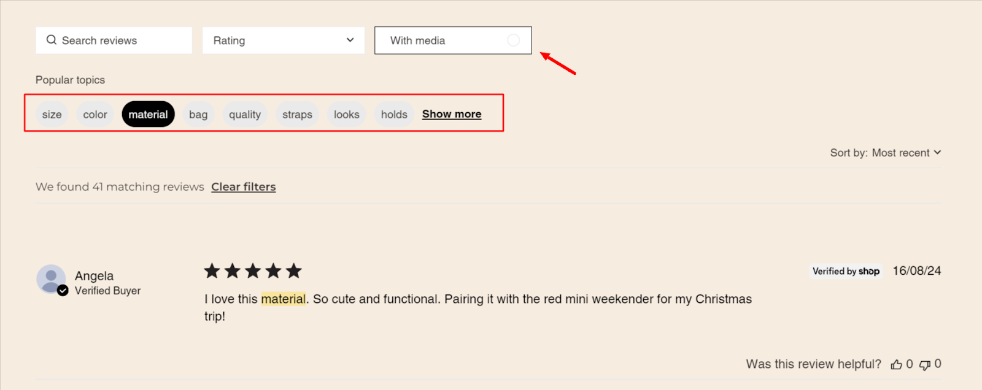The height and width of the screenshot is (390, 982).
Task: Select the bag topic chip
Action: 198,115
